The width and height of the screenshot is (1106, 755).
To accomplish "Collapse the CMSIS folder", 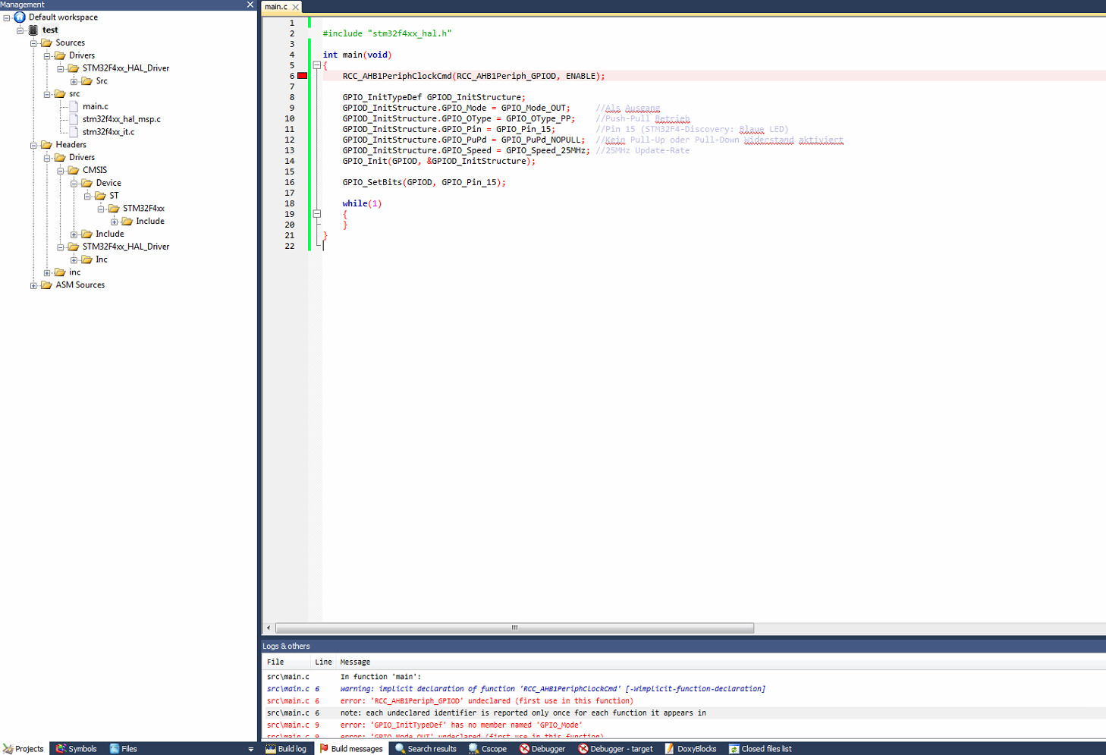I will click(61, 171).
